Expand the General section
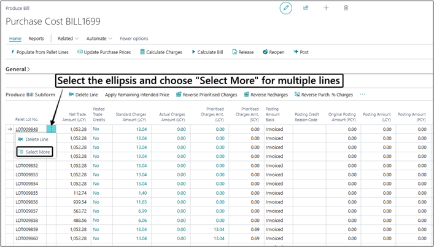 coord(18,69)
